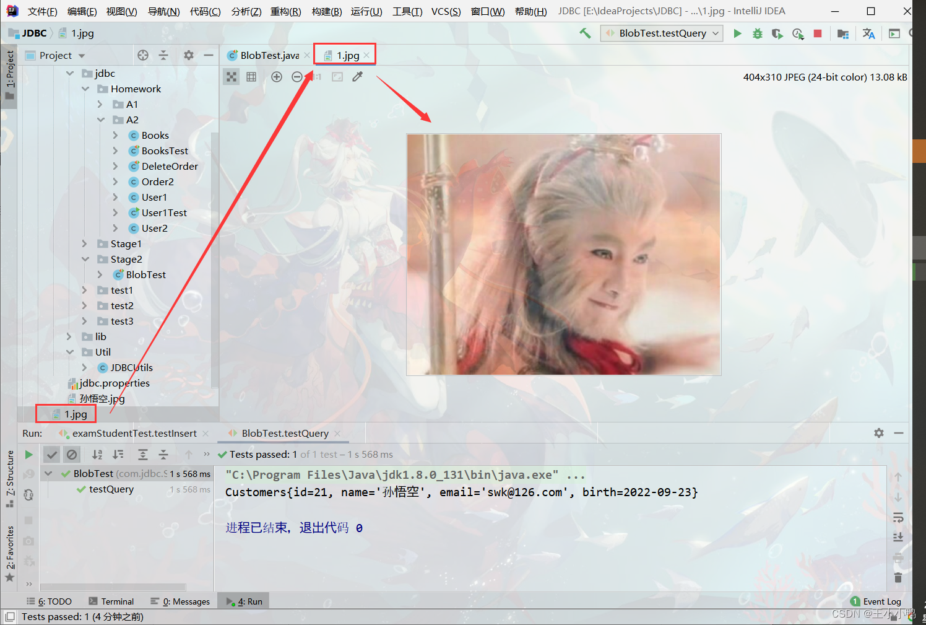The image size is (926, 625).
Task: Run with coverage using the shield icon
Action: 777,33
